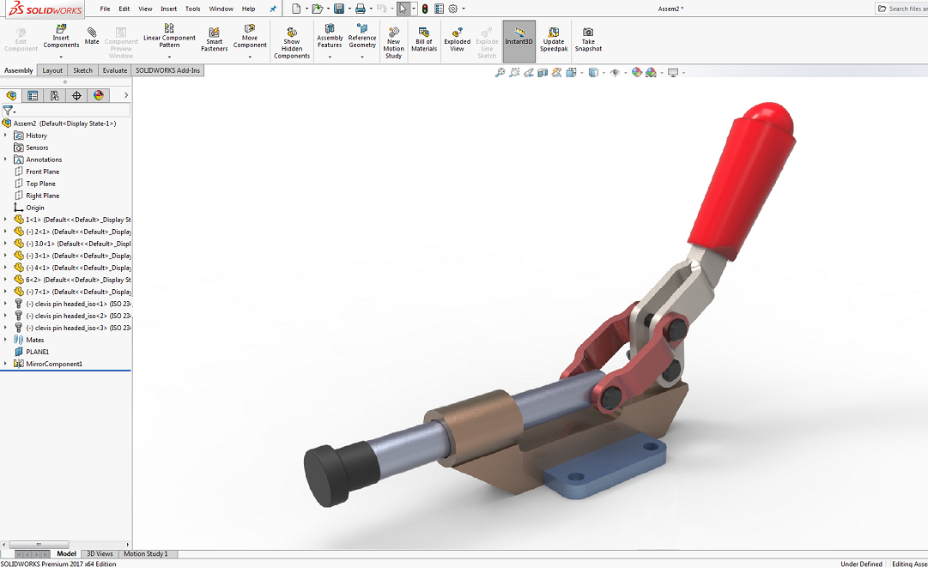Open the 3D Views bottom tab
The width and height of the screenshot is (928, 585).
click(100, 553)
